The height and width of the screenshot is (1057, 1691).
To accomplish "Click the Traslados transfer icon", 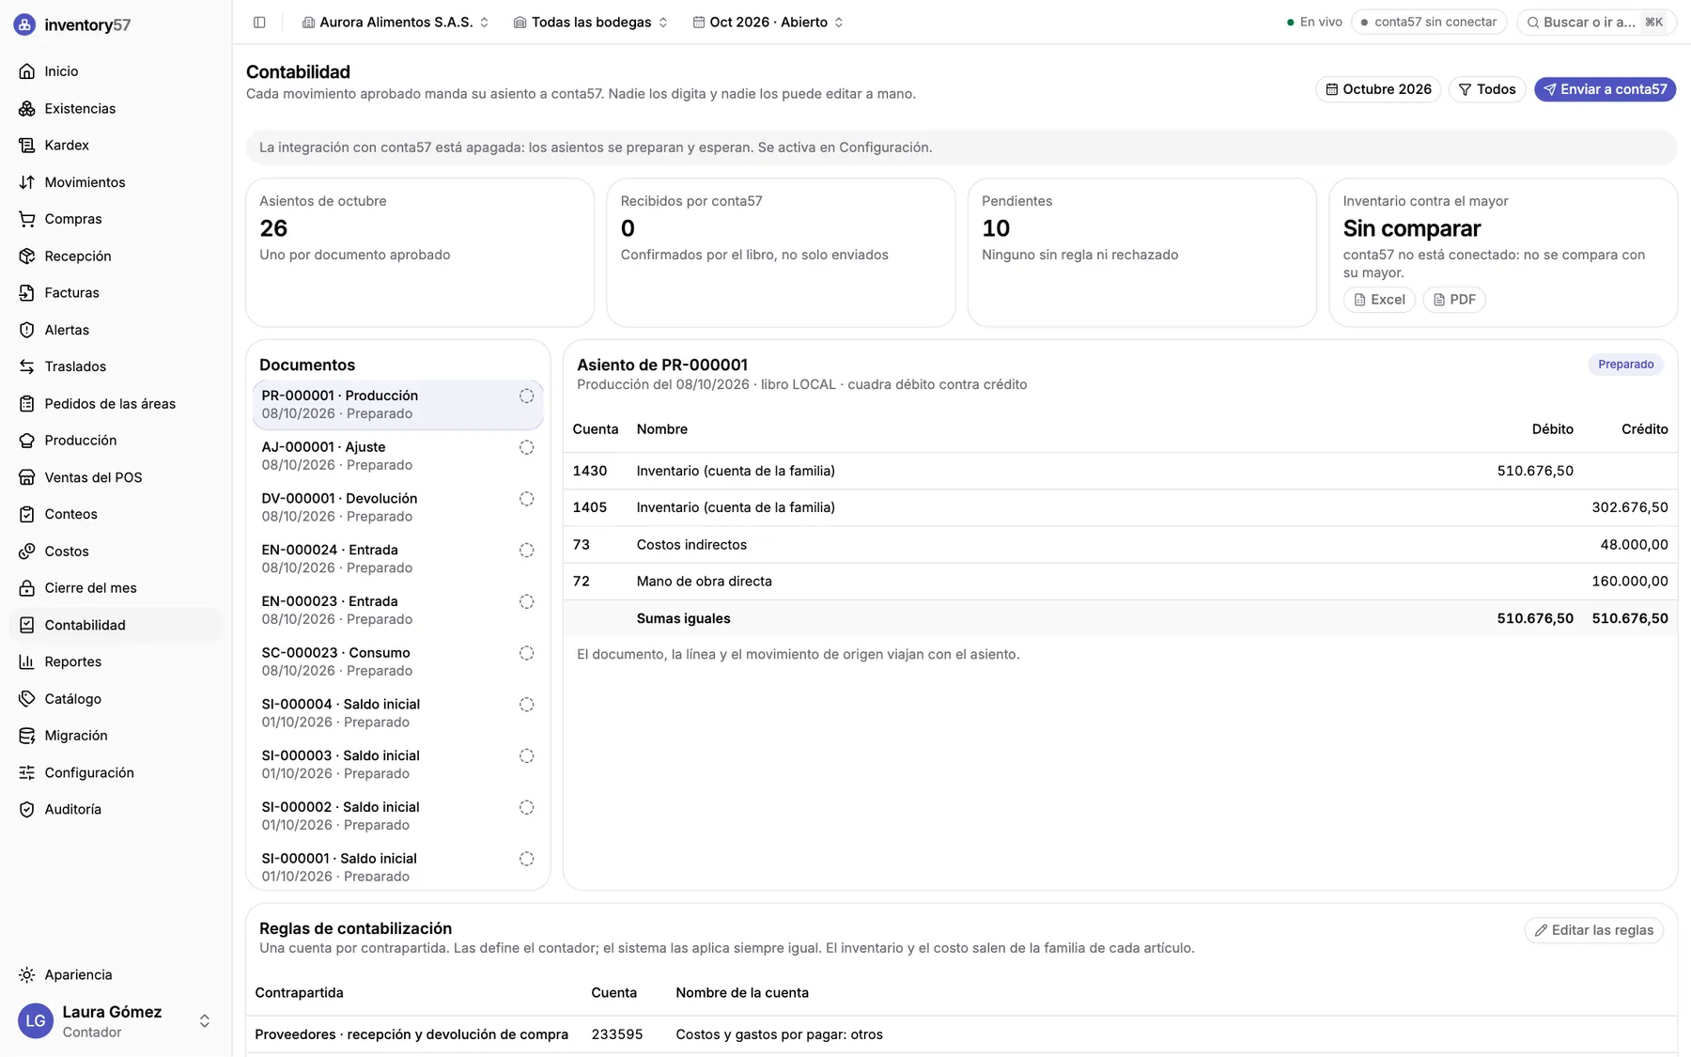I will (27, 366).
